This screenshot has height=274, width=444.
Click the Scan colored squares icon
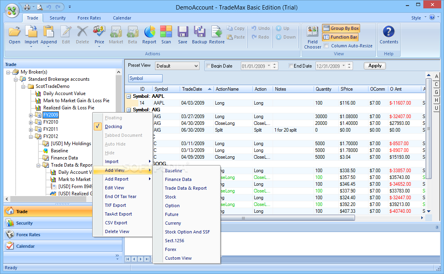click(166, 32)
